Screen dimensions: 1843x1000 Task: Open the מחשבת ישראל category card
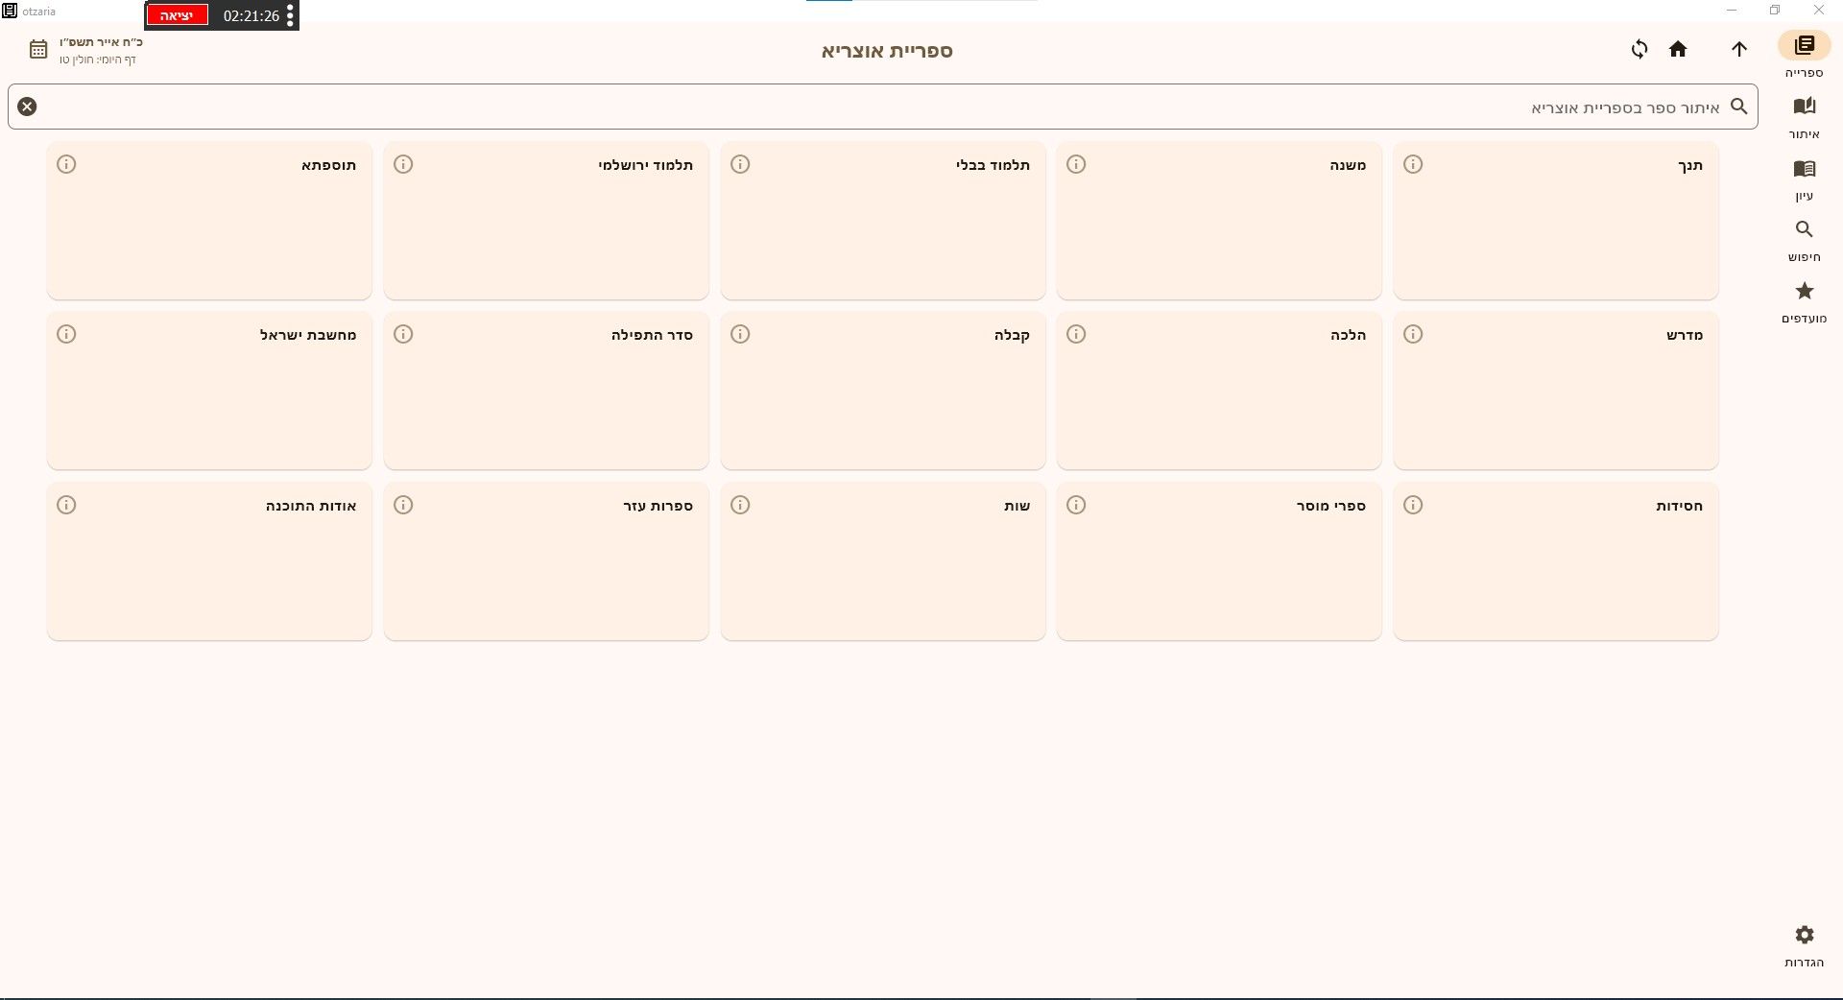point(209,391)
